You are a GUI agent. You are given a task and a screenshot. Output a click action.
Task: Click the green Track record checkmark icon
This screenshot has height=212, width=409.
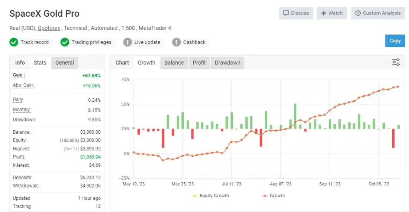point(14,42)
